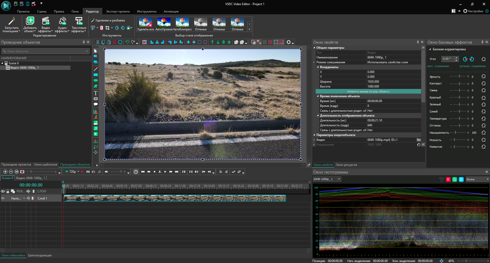Select the arrow pointer tool
The image size is (490, 263).
click(x=96, y=51)
